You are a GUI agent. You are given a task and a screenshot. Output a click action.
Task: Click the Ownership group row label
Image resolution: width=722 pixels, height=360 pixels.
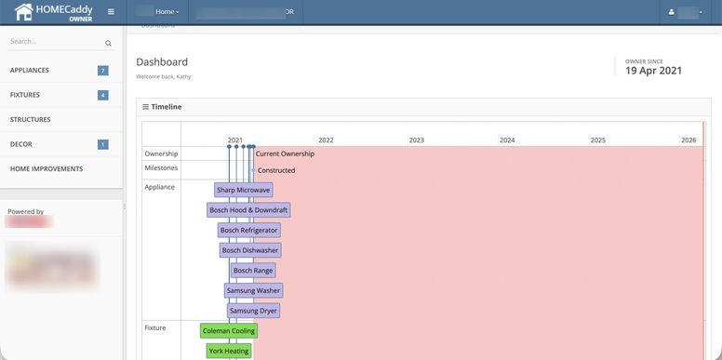pos(161,153)
